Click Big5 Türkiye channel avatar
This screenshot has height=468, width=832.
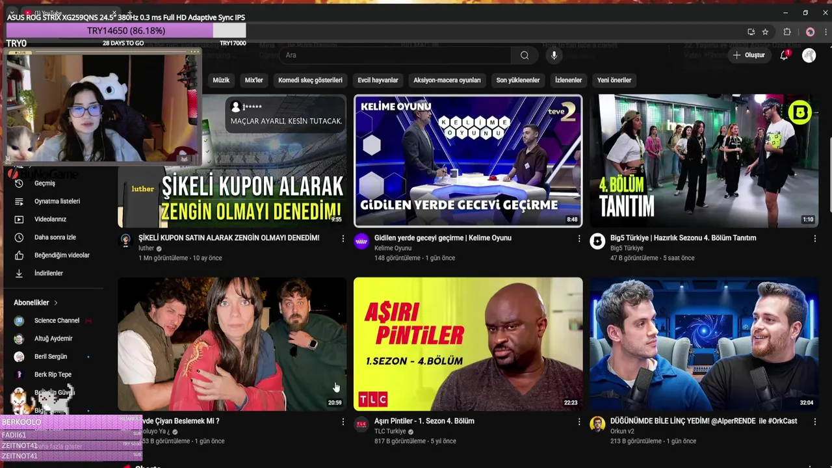click(x=597, y=242)
